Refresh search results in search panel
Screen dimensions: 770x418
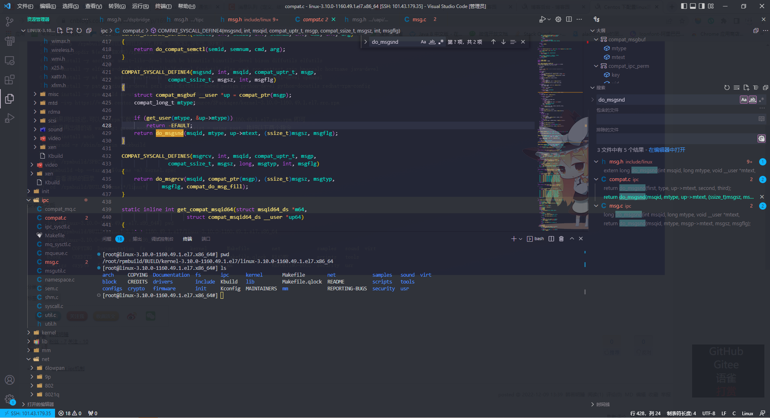point(727,88)
